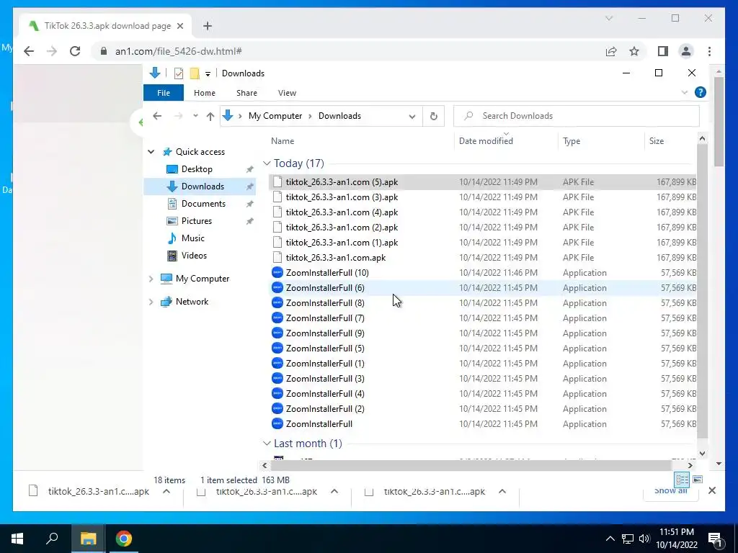This screenshot has width=738, height=553.
Task: Click the file list horizontal scrollbar
Action: 471,466
